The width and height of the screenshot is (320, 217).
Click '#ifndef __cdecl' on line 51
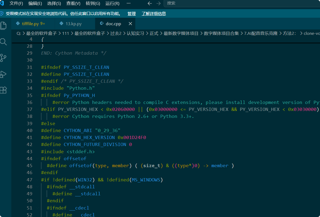(x=68, y=208)
